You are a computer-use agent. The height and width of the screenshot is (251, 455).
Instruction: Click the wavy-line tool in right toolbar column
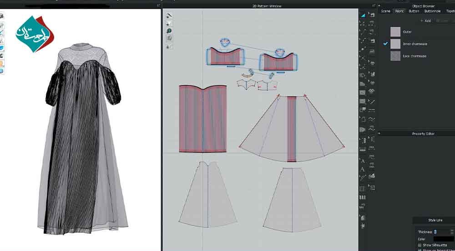[371, 119]
